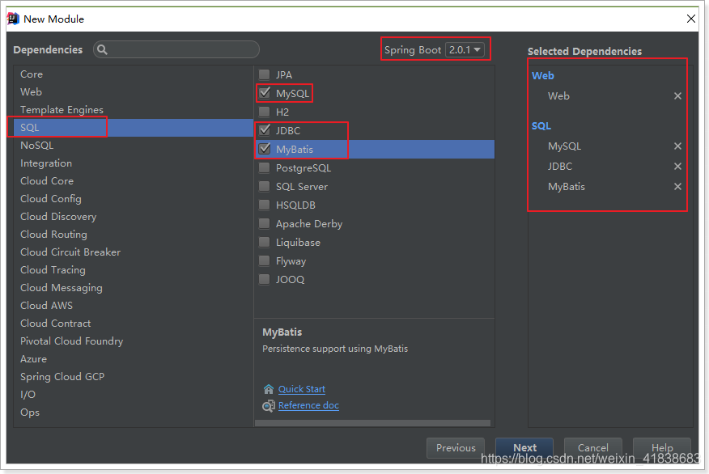Remove MyBatis from selected dependencies

click(677, 187)
